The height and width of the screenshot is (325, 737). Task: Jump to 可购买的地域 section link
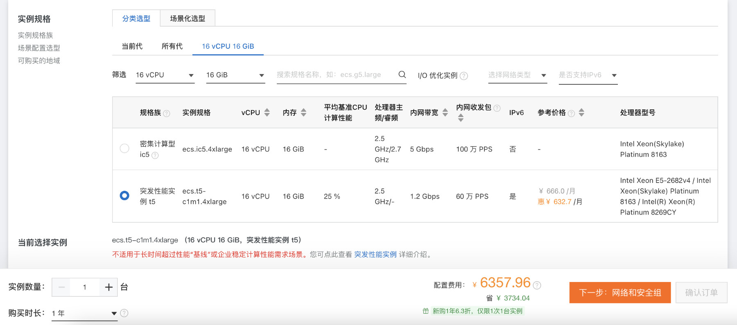click(39, 61)
